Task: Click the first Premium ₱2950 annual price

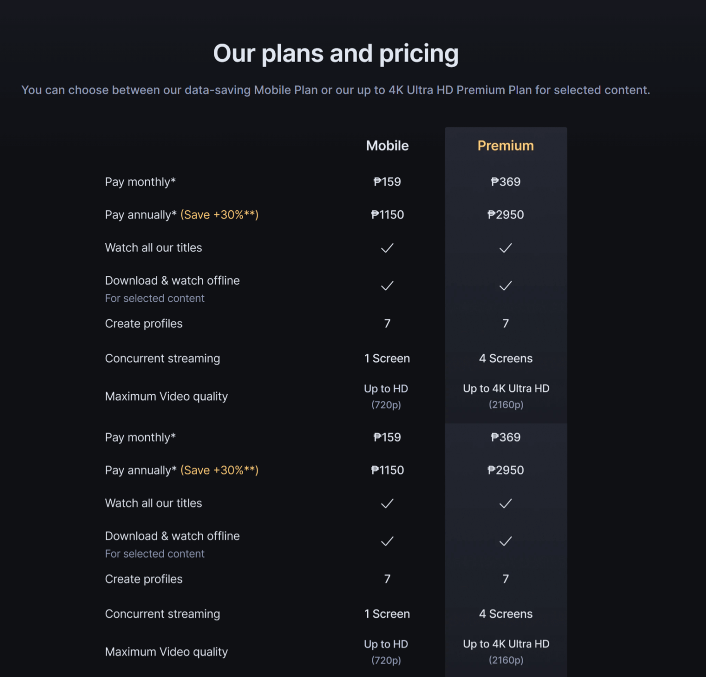Action: [x=505, y=215]
